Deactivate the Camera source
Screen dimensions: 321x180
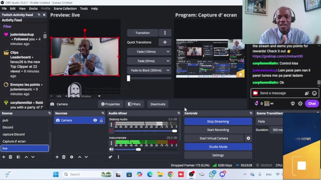pos(158,104)
